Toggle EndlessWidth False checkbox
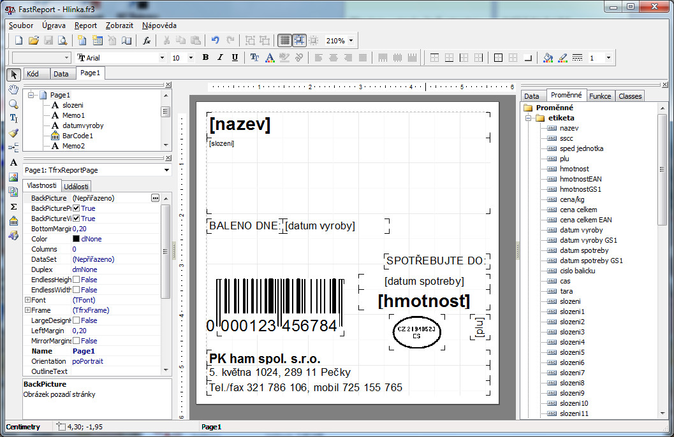This screenshot has width=674, height=437. [77, 290]
